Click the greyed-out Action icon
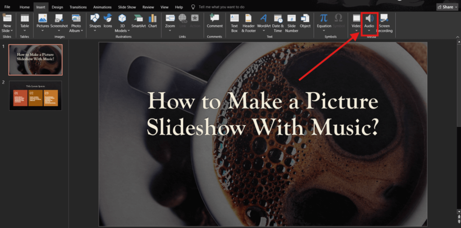Screen dimensions: 461x228 pos(195,18)
